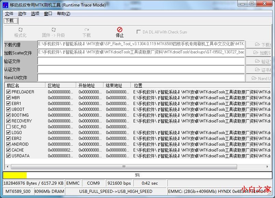Click the USRDATA row region address 0x000000003...

pos(60,156)
